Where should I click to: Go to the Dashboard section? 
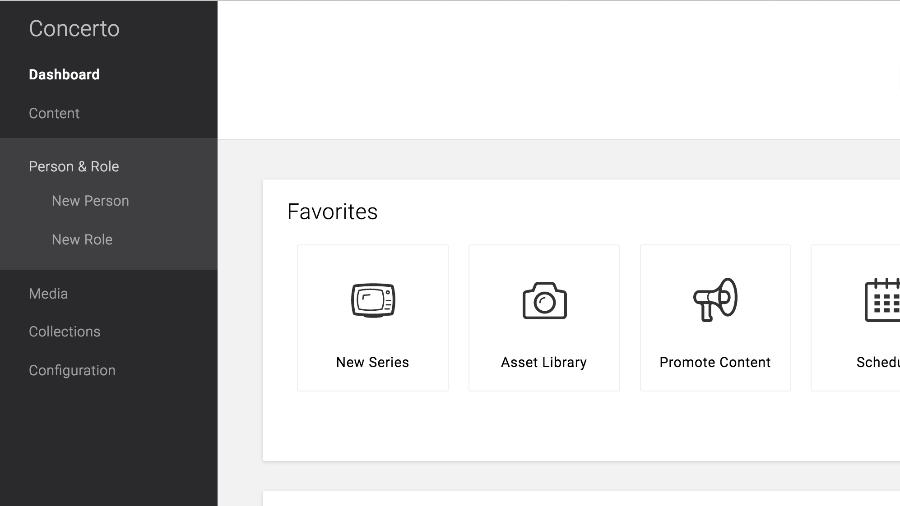tap(64, 74)
